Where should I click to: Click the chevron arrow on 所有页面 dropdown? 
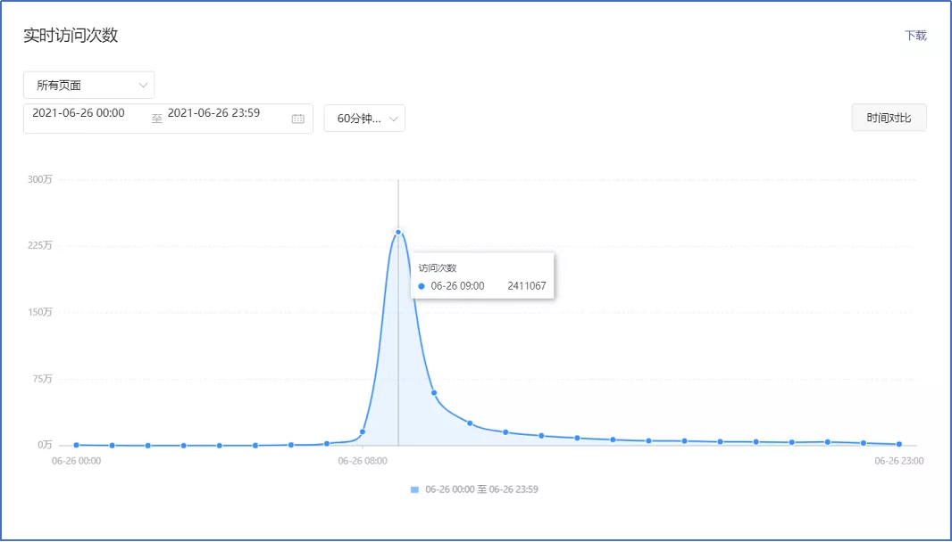click(x=143, y=86)
